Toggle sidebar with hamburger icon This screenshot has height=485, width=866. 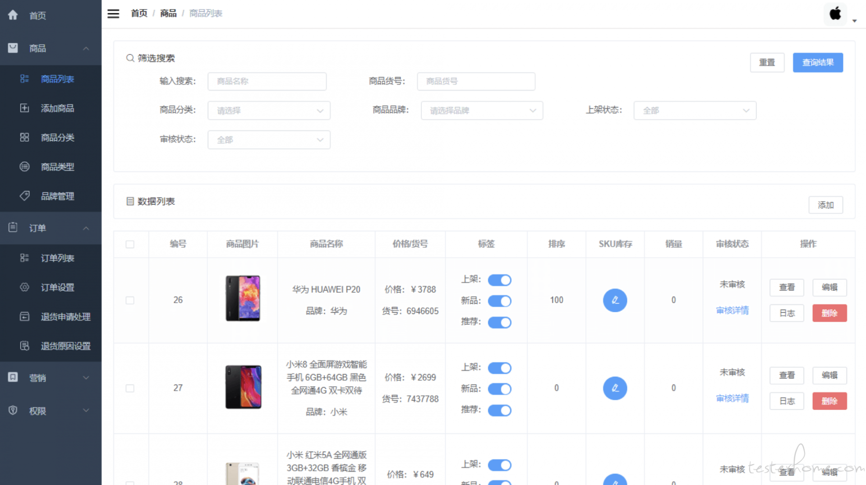pyautogui.click(x=113, y=14)
